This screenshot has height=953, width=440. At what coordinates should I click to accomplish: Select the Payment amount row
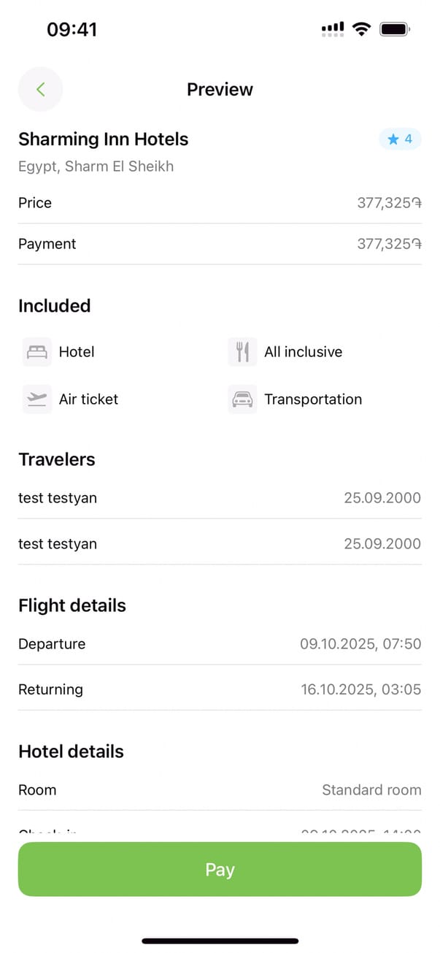[x=220, y=244]
